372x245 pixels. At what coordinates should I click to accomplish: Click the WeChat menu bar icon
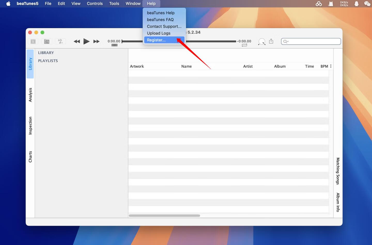(367, 4)
